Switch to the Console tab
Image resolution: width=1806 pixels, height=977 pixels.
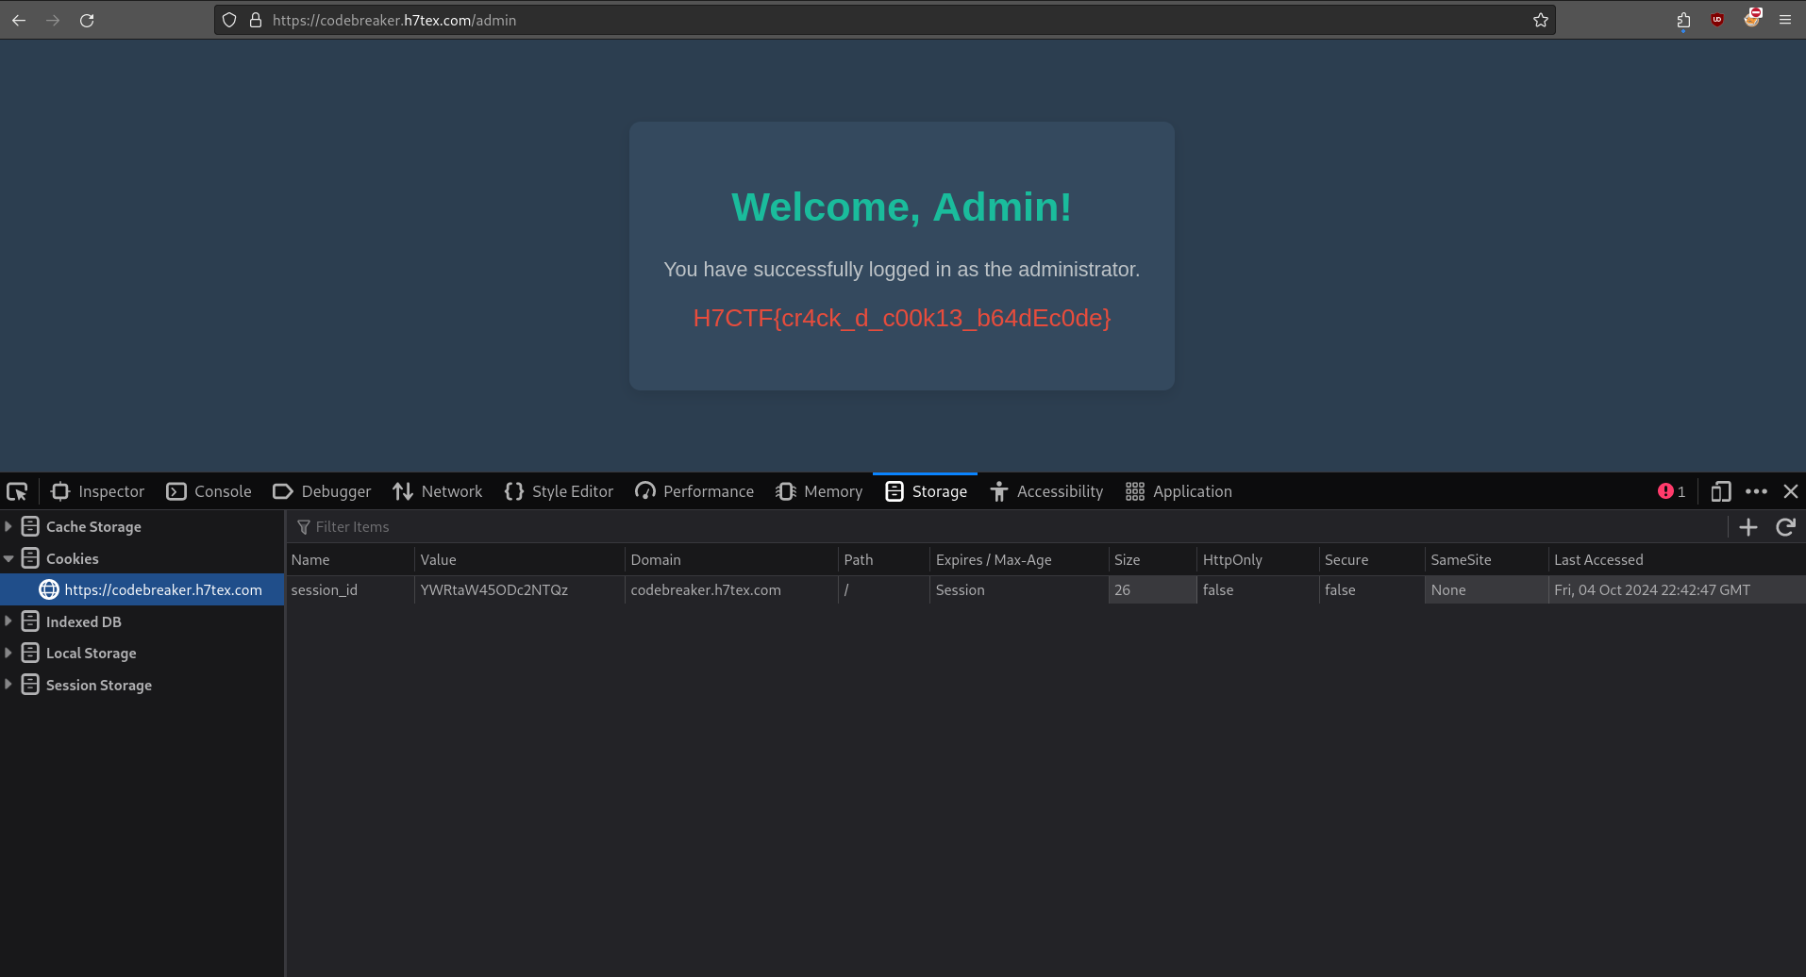click(209, 491)
